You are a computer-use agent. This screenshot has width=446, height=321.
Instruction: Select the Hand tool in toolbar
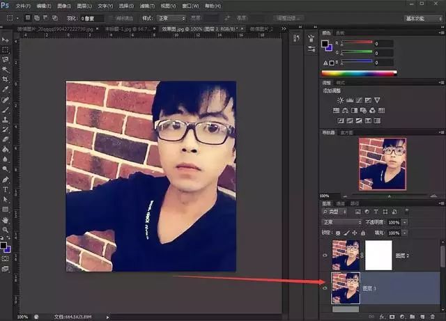pyautogui.click(x=6, y=220)
